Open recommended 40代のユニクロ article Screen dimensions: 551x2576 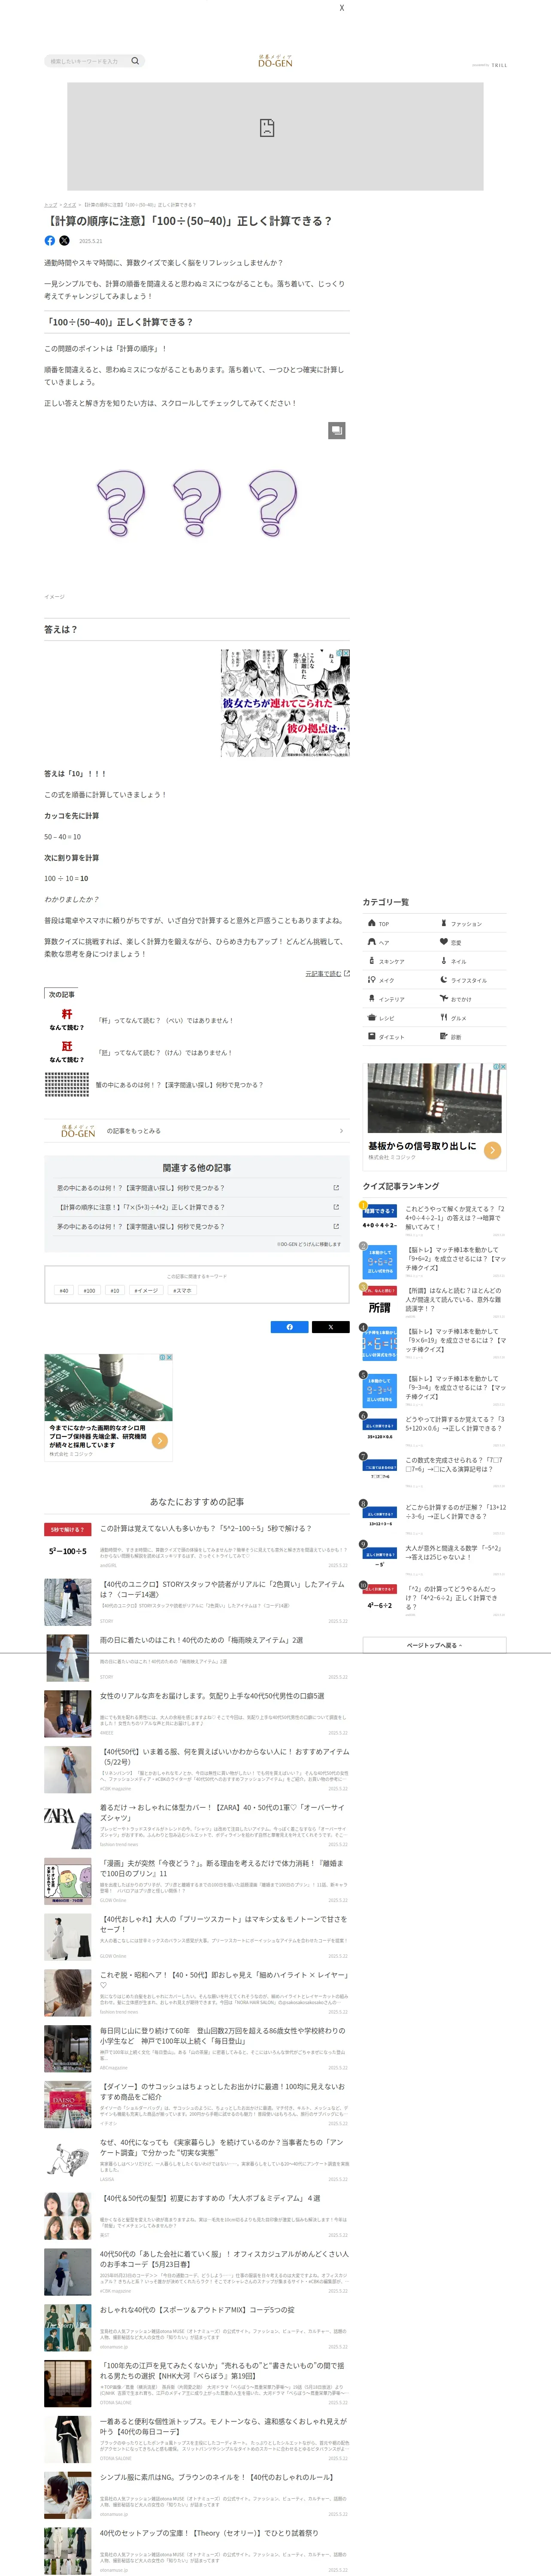pos(196,1601)
